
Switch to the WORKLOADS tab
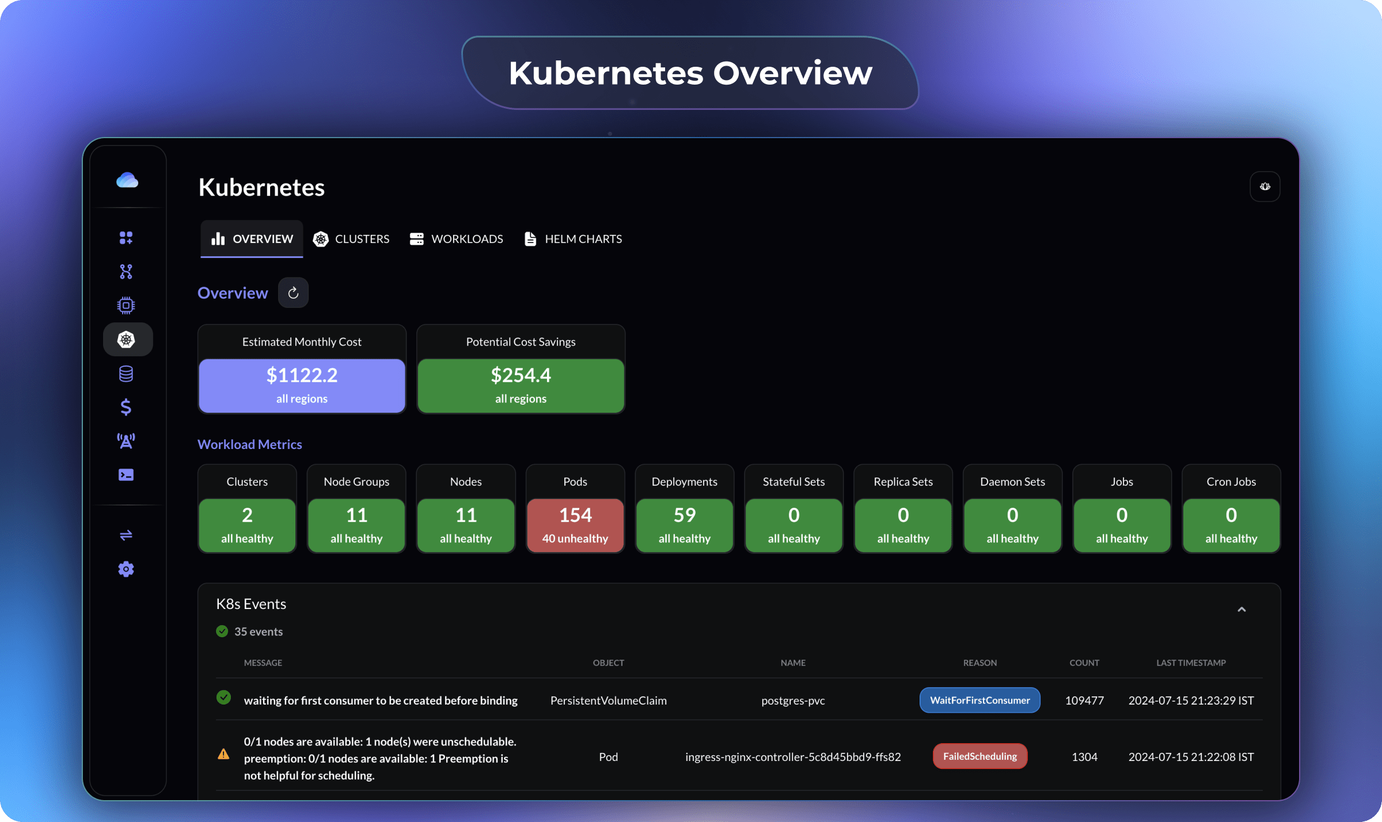(x=456, y=239)
